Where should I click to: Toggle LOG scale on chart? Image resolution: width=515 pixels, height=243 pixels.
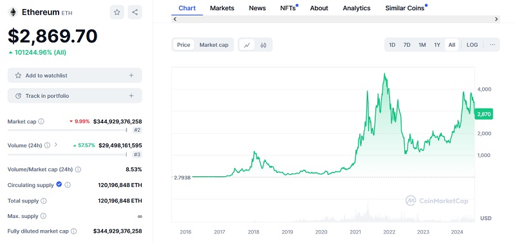point(472,45)
